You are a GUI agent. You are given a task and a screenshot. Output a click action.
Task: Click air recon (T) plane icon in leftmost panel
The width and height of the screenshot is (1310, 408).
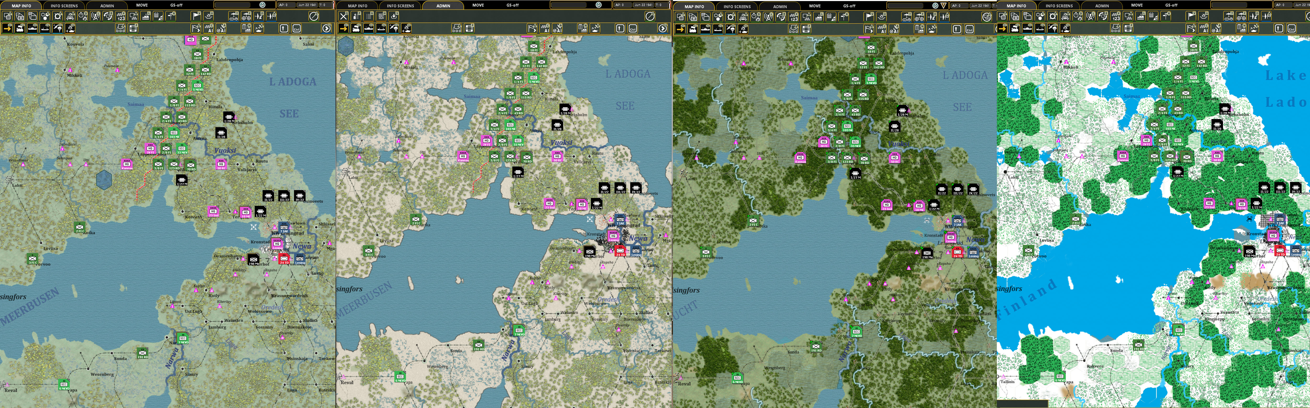coord(233,16)
